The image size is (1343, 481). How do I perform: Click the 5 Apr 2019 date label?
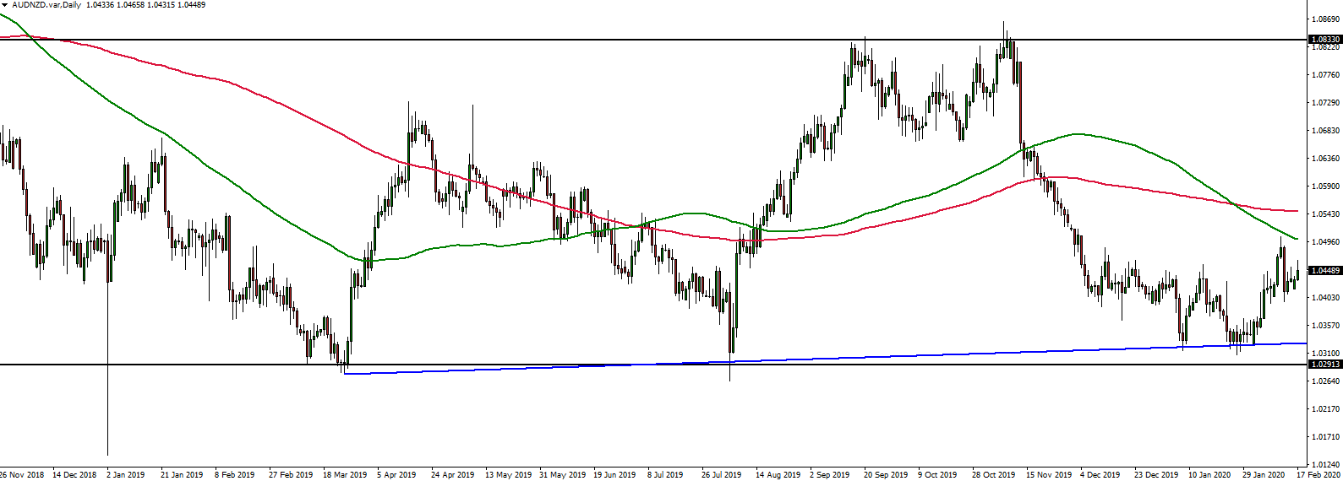point(397,475)
